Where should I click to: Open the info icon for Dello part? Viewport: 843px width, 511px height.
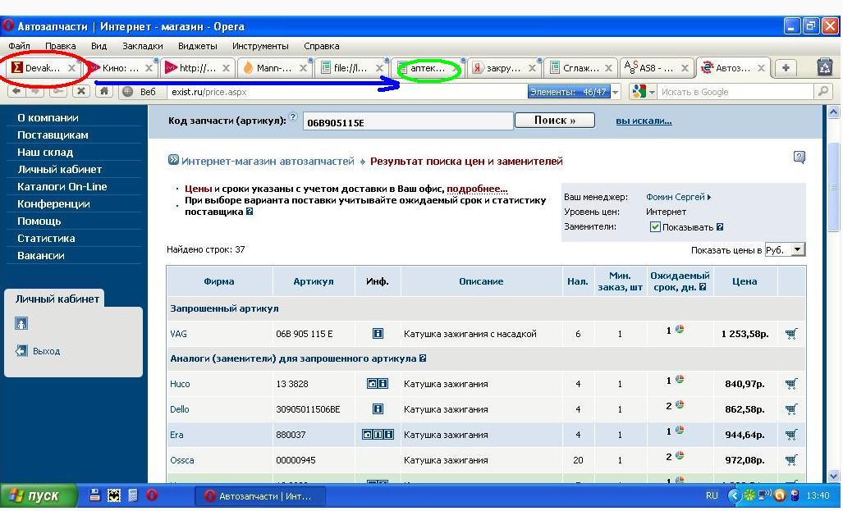[378, 408]
